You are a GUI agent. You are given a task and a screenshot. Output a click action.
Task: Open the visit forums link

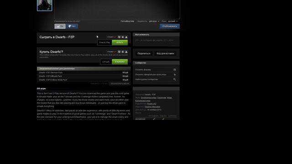143,70
